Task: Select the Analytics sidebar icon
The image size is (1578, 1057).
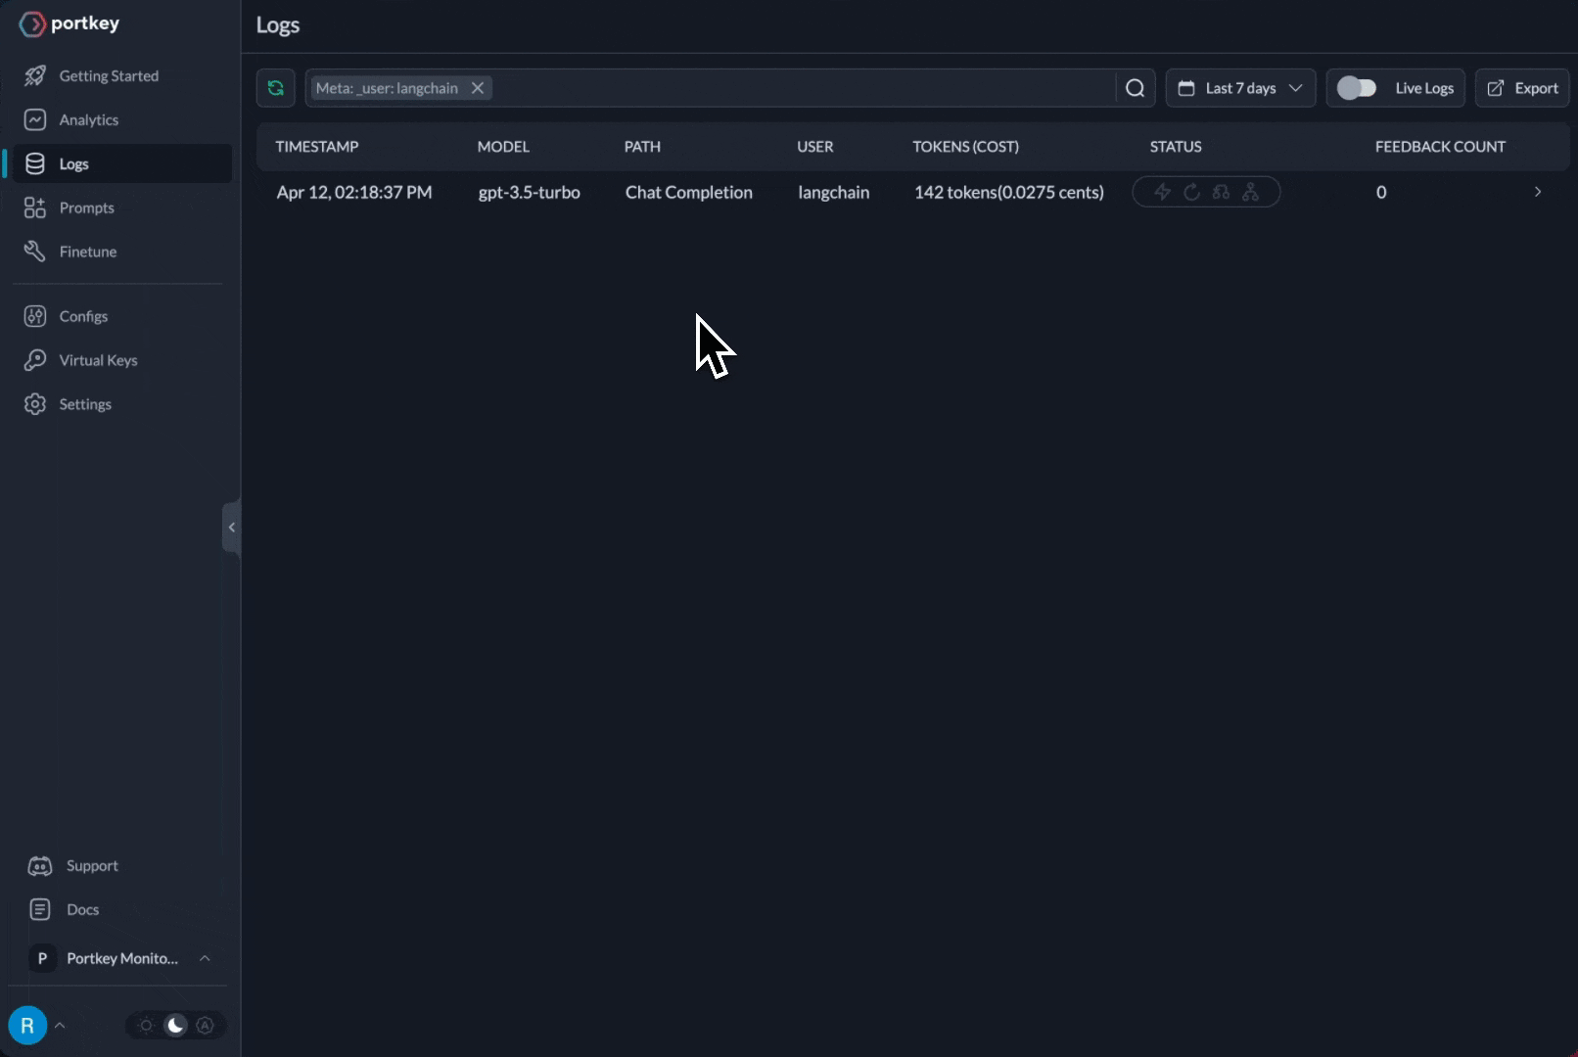Action: coord(35,119)
